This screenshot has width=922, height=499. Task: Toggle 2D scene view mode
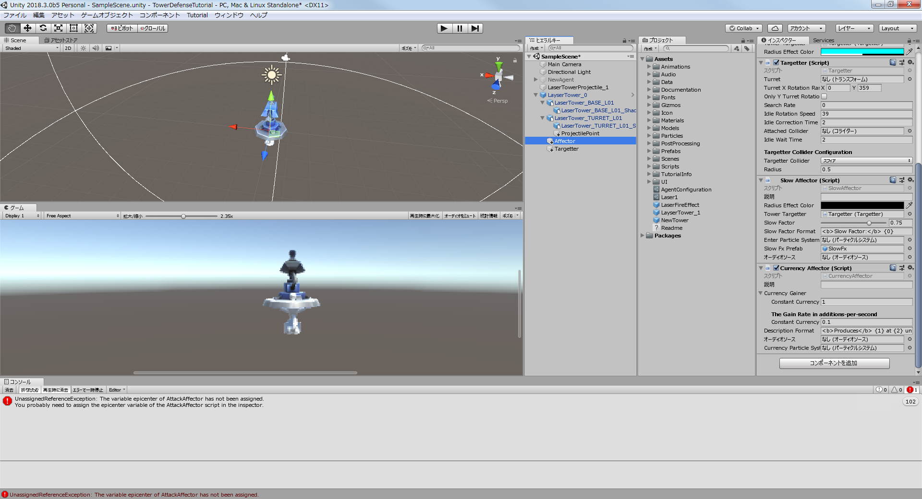click(68, 48)
